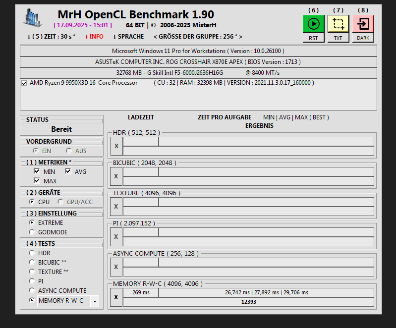Click the Bereit status text
396x328 pixels.
[61, 129]
